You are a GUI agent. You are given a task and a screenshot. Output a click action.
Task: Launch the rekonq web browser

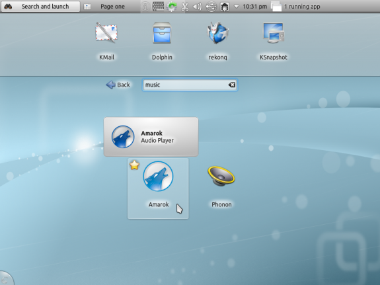click(217, 33)
